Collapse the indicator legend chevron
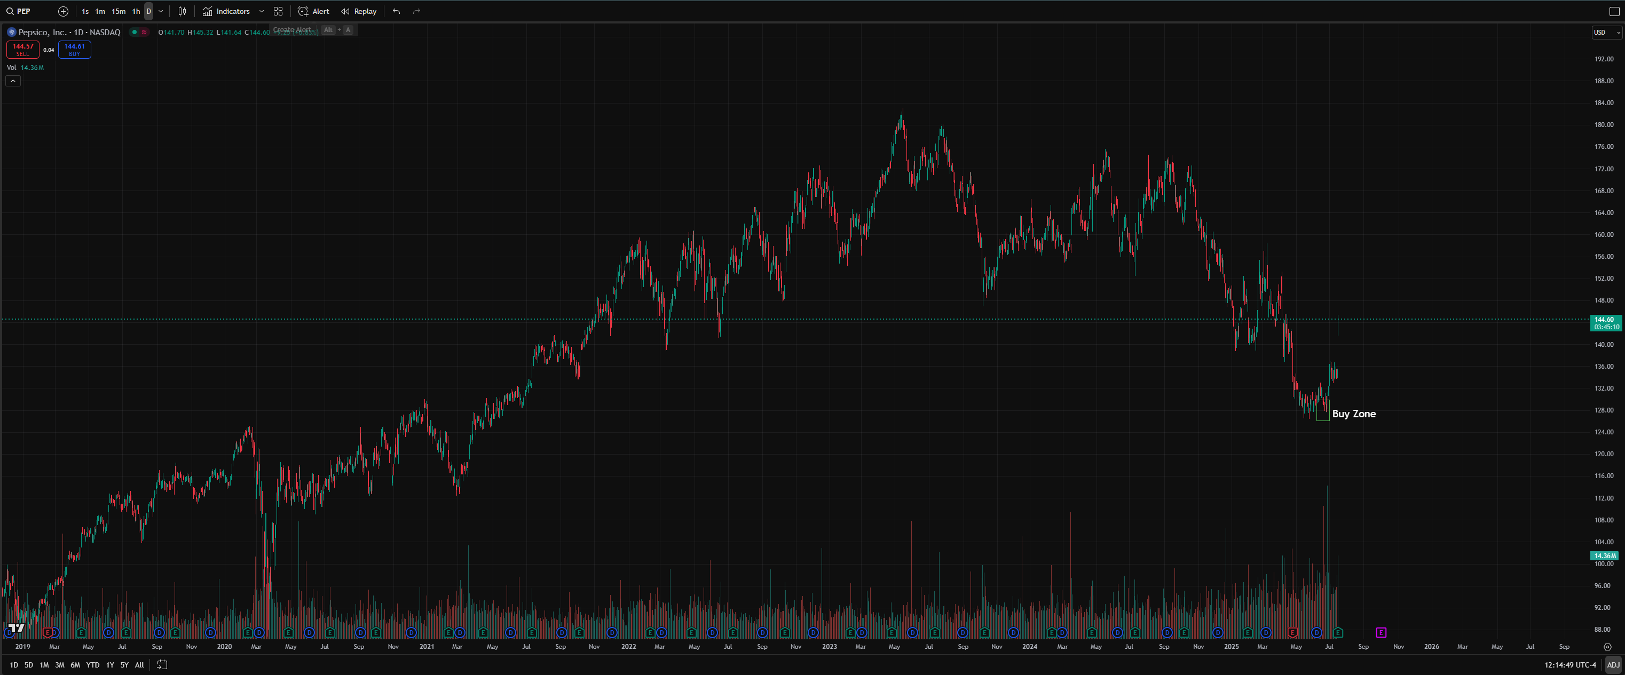 (x=13, y=81)
